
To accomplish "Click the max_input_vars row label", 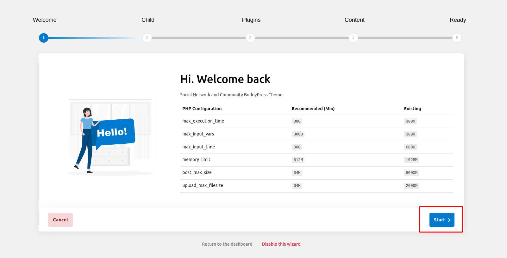I will pyautogui.click(x=198, y=134).
